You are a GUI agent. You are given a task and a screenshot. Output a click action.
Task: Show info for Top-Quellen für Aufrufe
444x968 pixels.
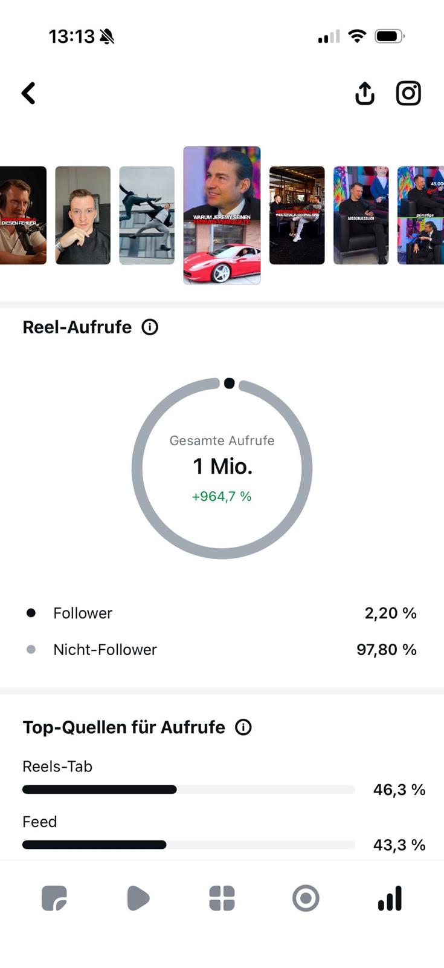pyautogui.click(x=243, y=727)
